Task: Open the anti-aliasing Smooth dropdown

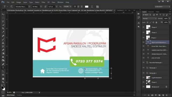Action: tap(67, 6)
